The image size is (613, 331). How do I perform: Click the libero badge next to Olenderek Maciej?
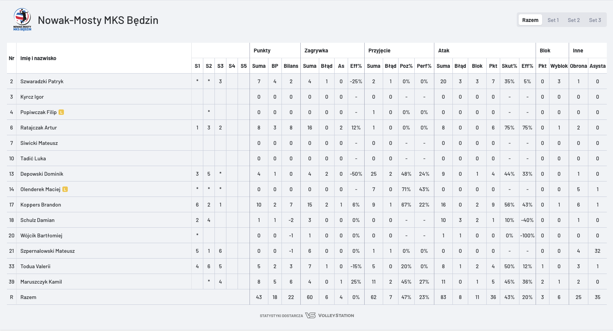tap(65, 189)
